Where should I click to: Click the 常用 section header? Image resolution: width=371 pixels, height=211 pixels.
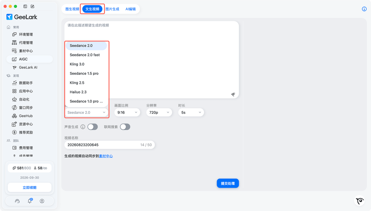pyautogui.click(x=16, y=27)
